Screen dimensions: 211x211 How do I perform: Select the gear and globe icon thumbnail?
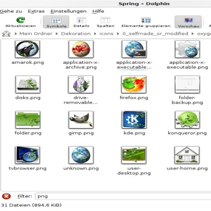click(187, 49)
